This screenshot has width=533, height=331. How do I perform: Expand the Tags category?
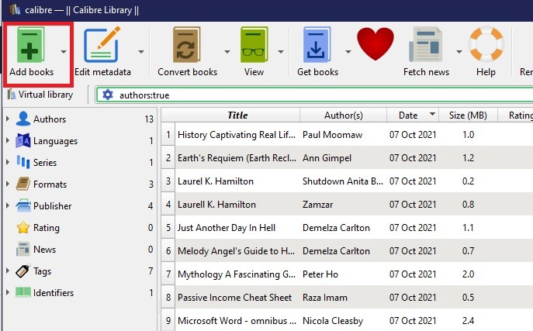8,271
